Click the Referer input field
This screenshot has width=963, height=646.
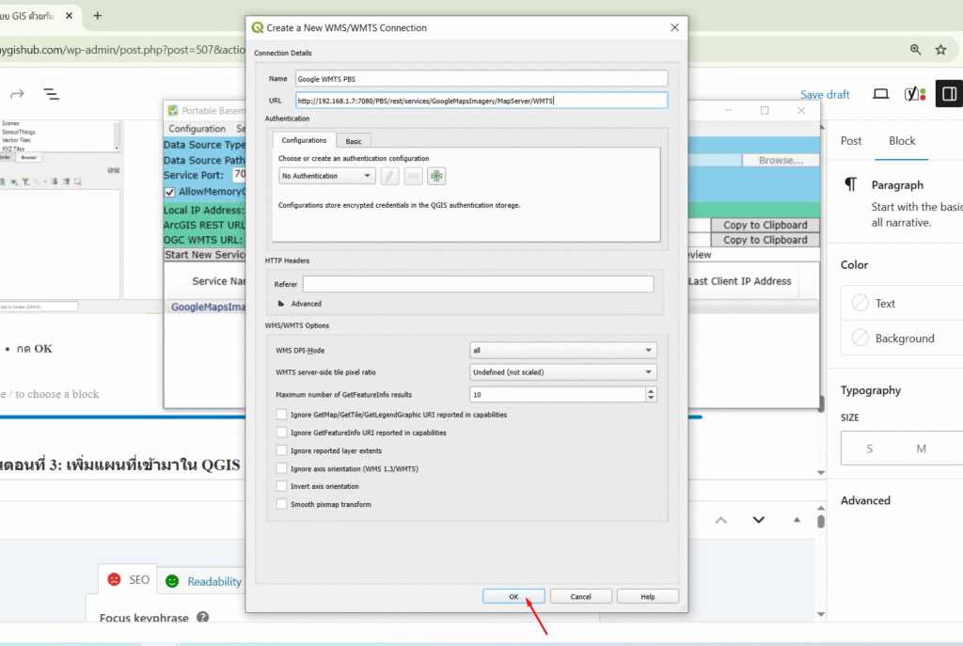click(x=478, y=284)
